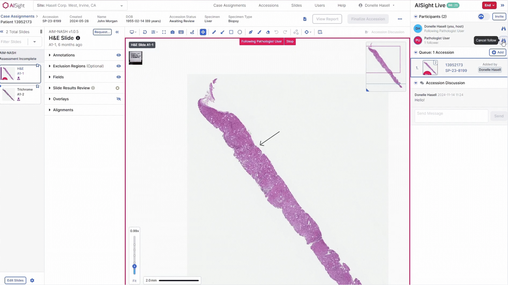Undo the last annotation
508x285 pixels.
coord(276,32)
